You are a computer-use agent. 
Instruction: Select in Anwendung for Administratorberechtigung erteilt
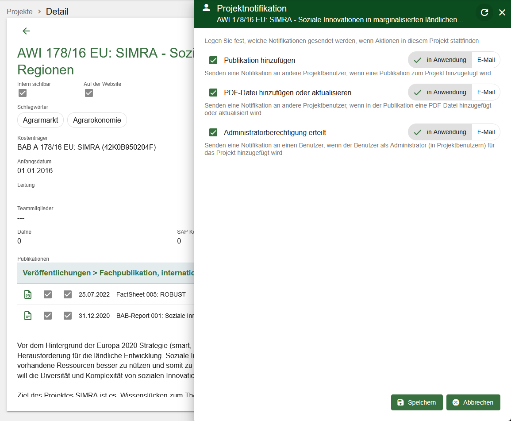coord(440,132)
